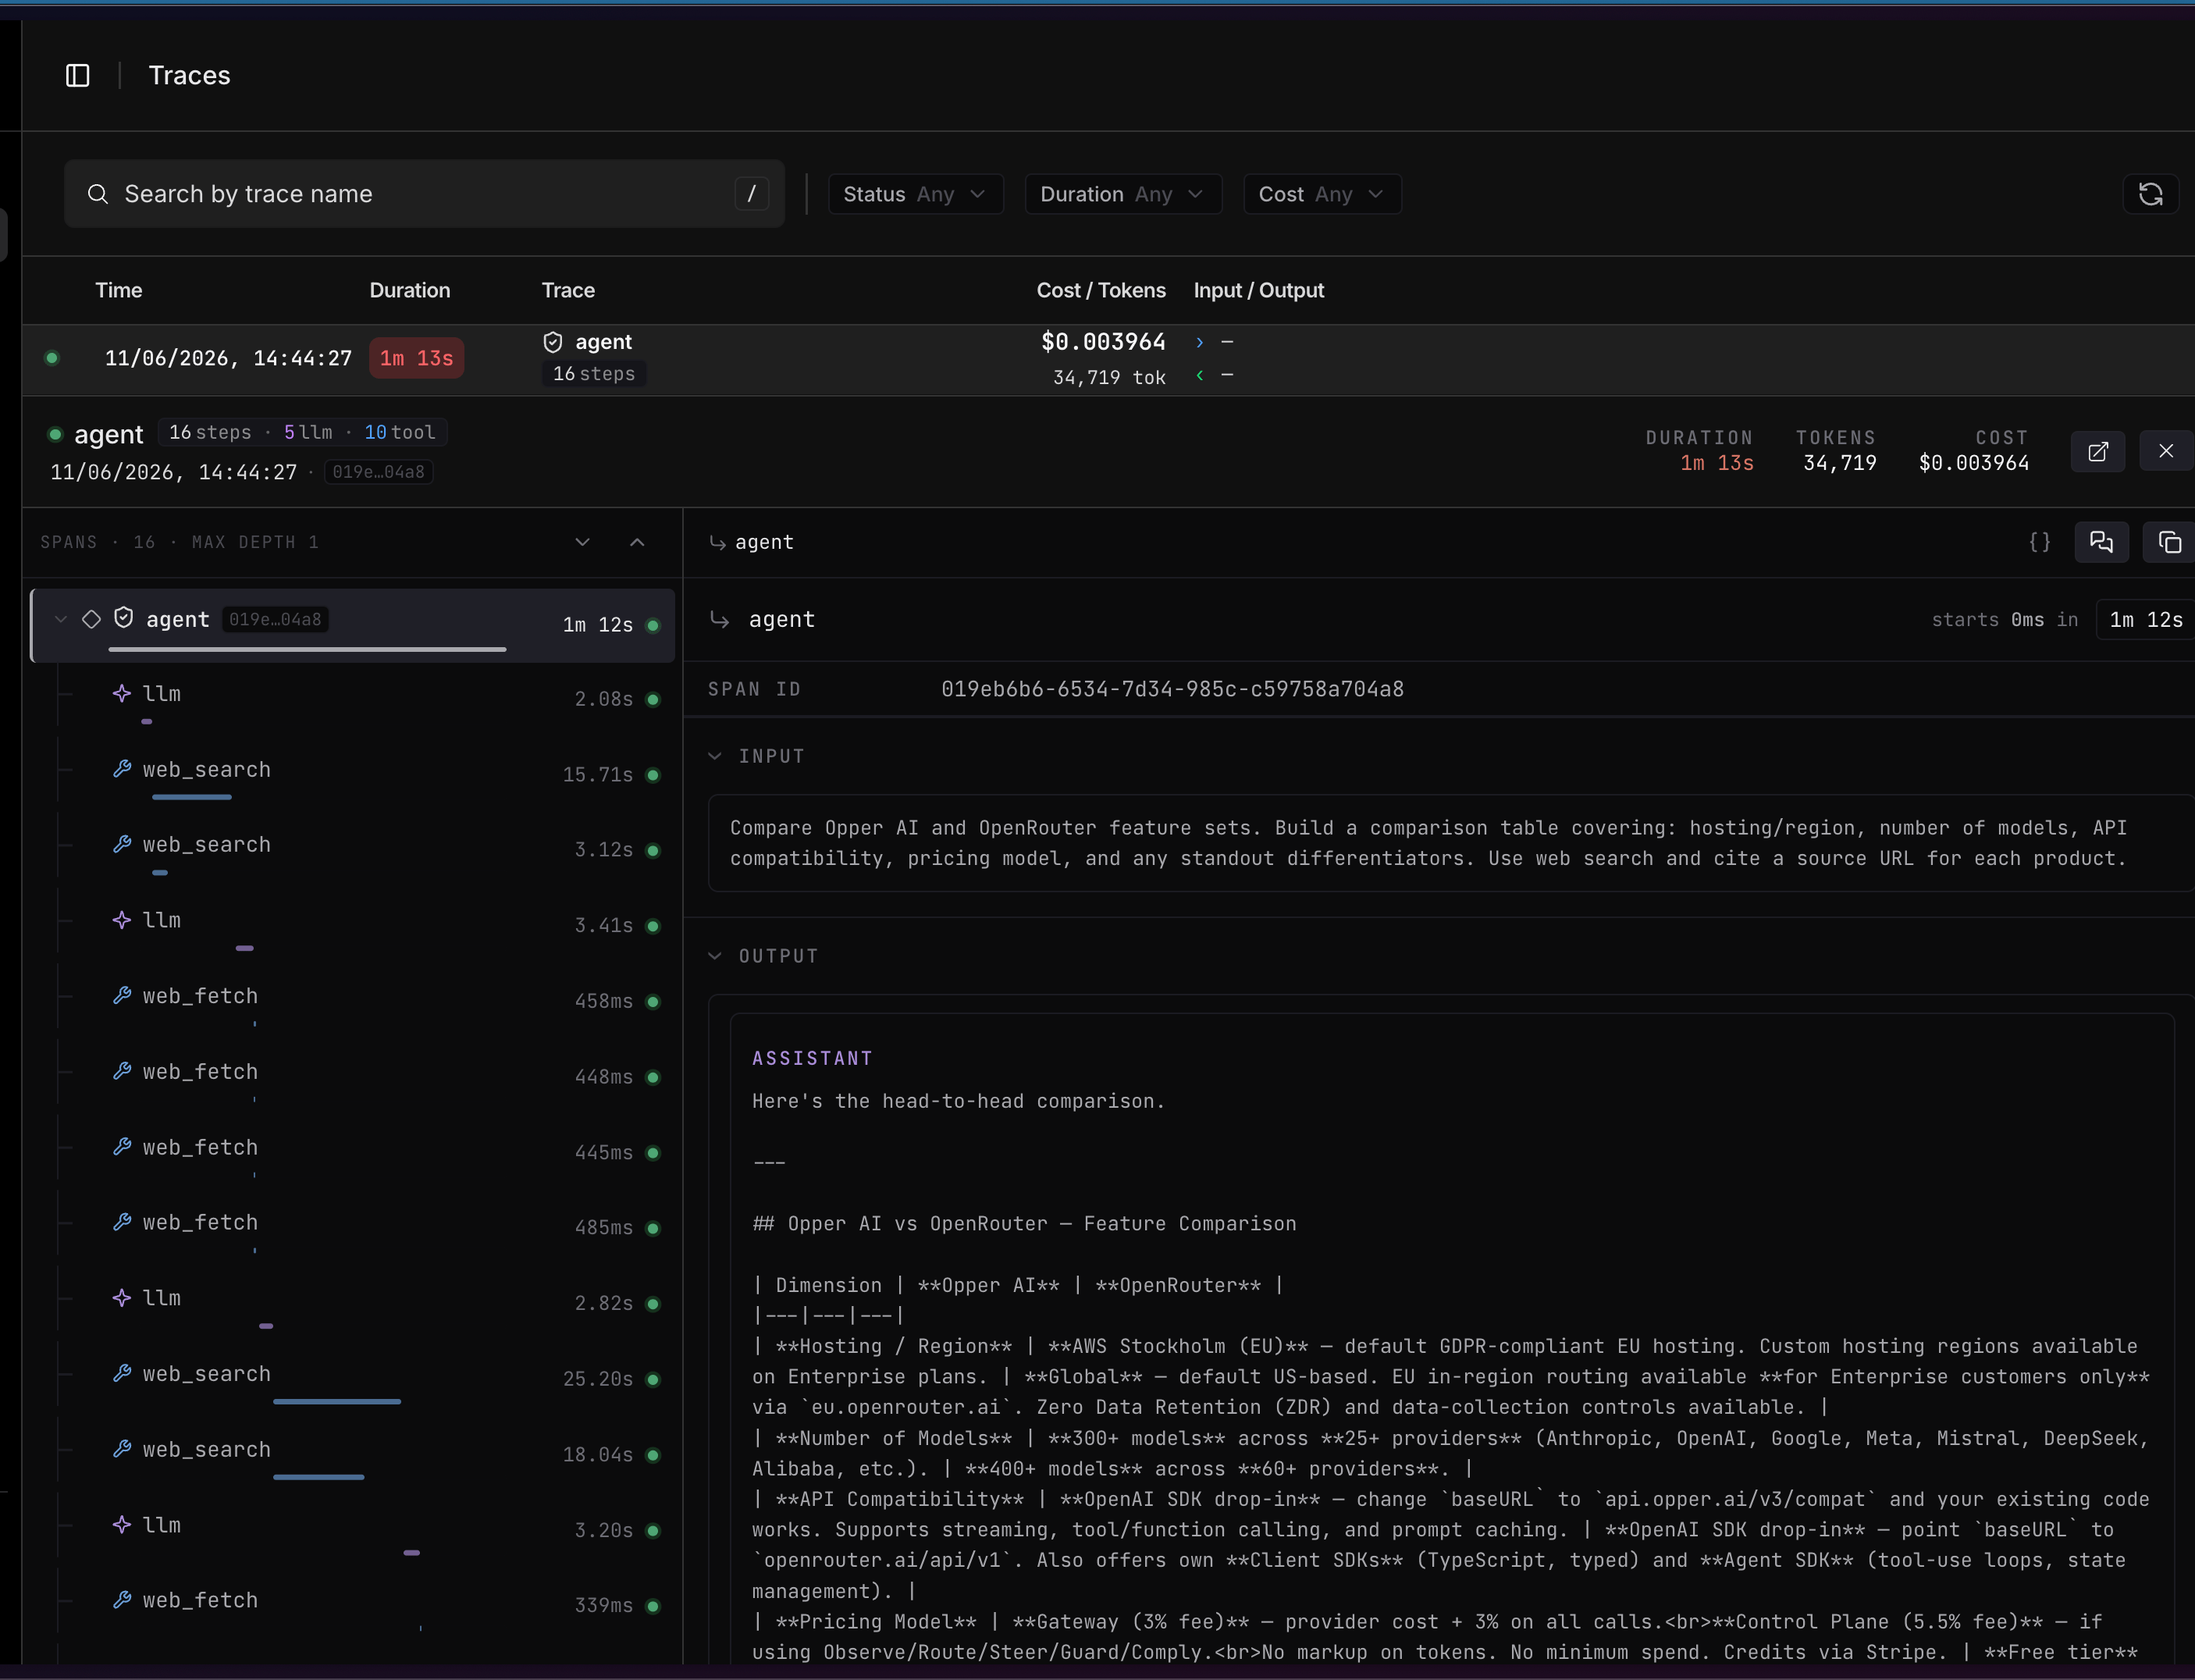The height and width of the screenshot is (1680, 2195).
Task: Click the sparkle icon of the 2.08s llm span
Action: pos(122,693)
